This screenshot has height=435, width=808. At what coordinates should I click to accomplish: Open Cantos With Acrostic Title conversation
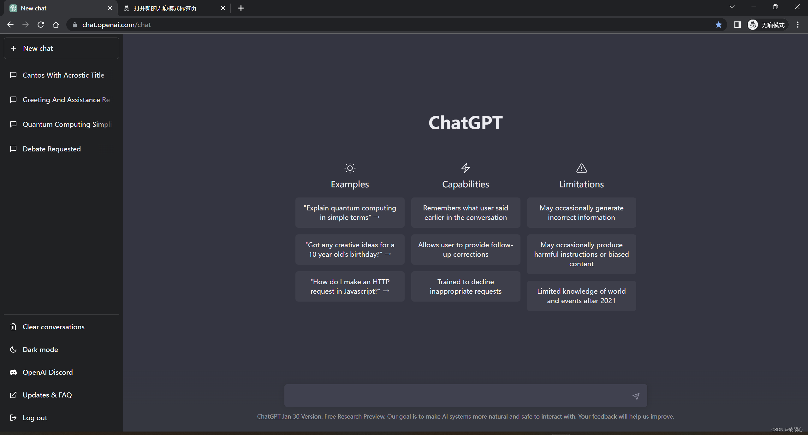point(62,75)
